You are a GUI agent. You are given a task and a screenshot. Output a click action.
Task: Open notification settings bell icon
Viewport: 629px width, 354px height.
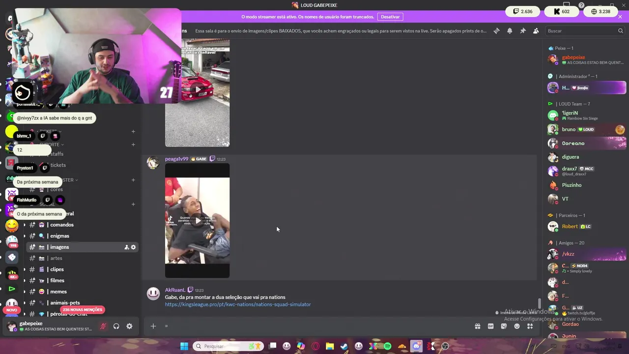tap(510, 30)
